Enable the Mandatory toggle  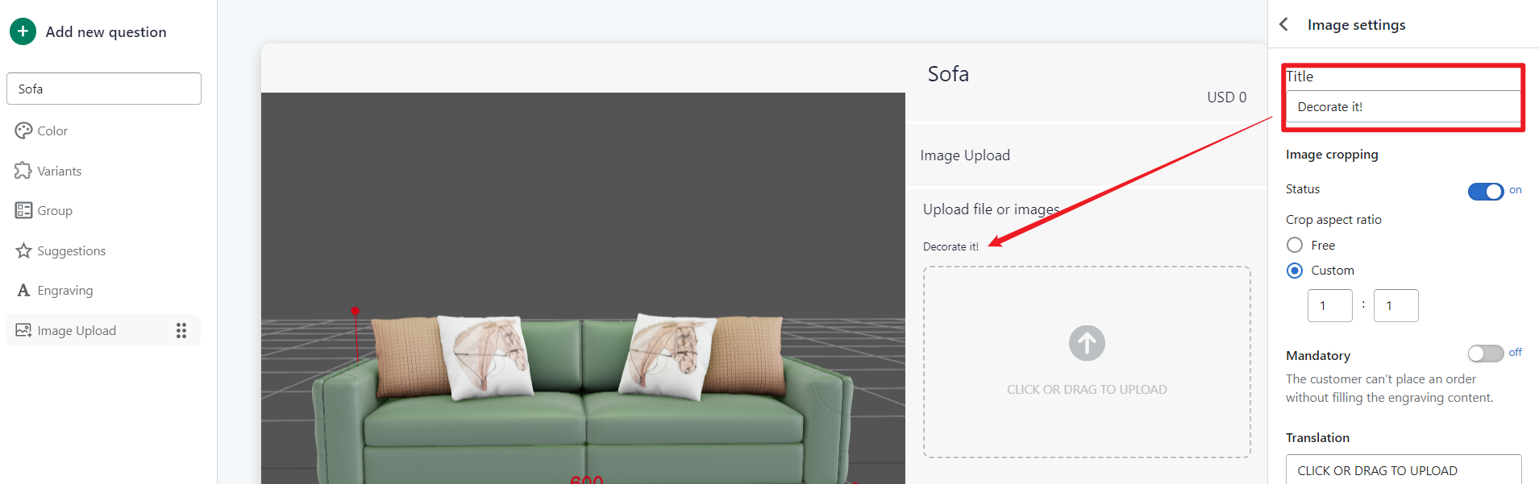tap(1486, 354)
